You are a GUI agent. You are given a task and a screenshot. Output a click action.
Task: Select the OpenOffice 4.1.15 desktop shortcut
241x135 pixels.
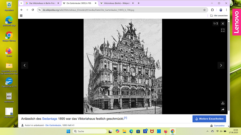pos(9,82)
